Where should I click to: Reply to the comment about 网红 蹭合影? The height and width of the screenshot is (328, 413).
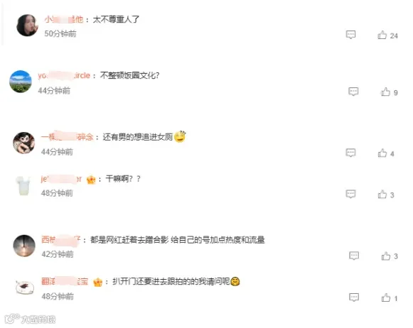[354, 256]
